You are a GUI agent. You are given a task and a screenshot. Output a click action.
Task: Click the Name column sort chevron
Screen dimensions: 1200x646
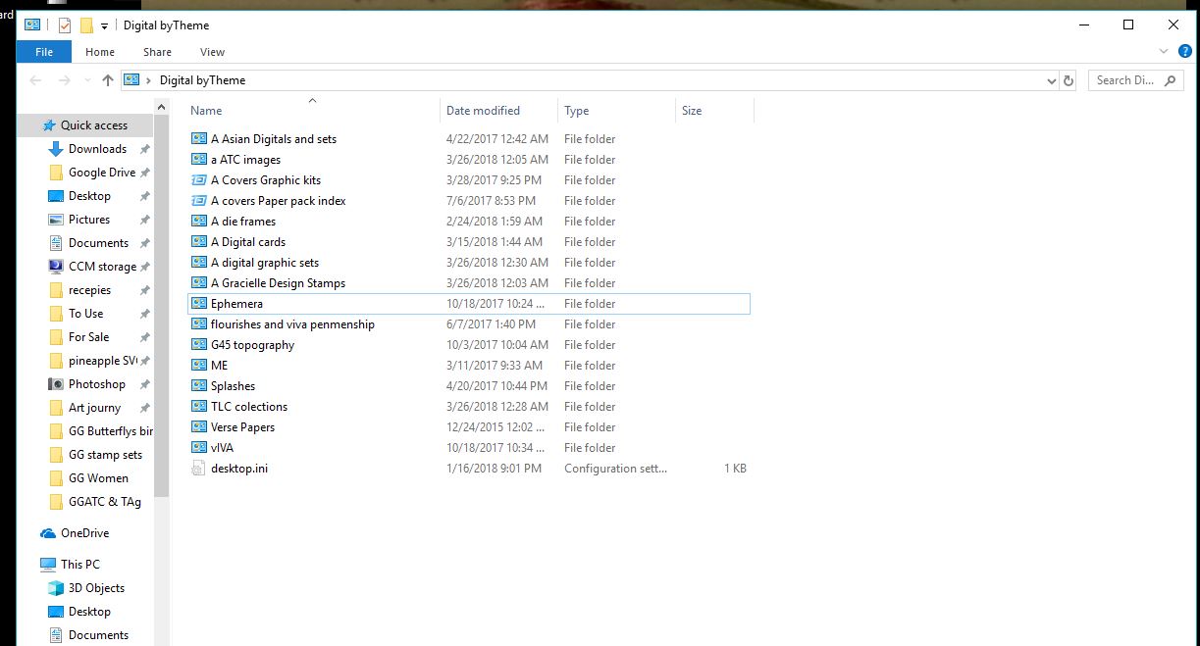pos(312,100)
